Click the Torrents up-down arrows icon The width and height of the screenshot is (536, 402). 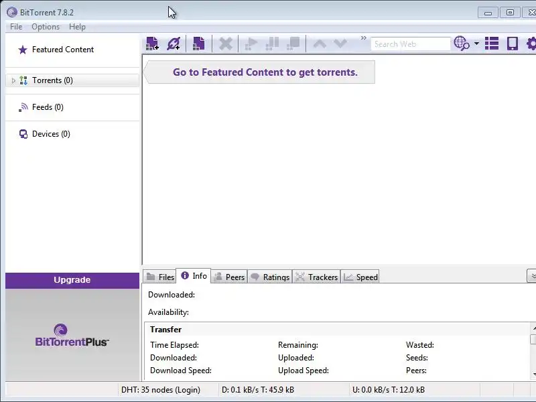pyautogui.click(x=23, y=80)
